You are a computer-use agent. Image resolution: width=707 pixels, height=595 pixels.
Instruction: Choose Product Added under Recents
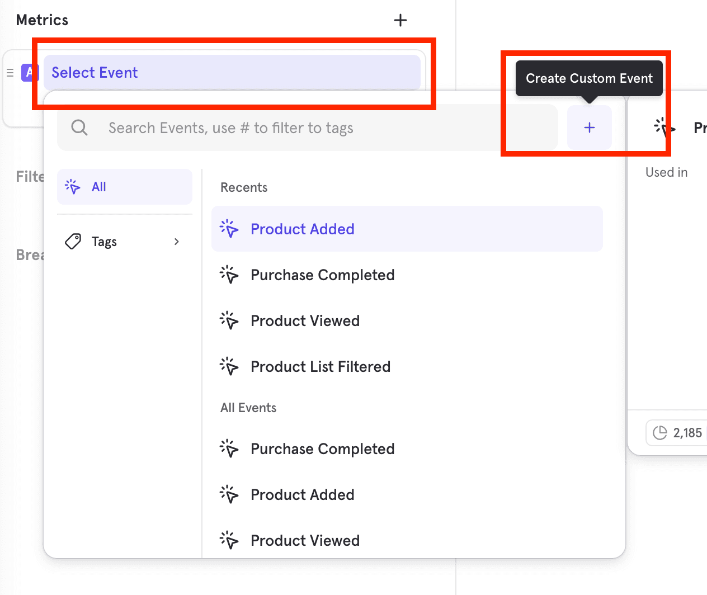(302, 229)
